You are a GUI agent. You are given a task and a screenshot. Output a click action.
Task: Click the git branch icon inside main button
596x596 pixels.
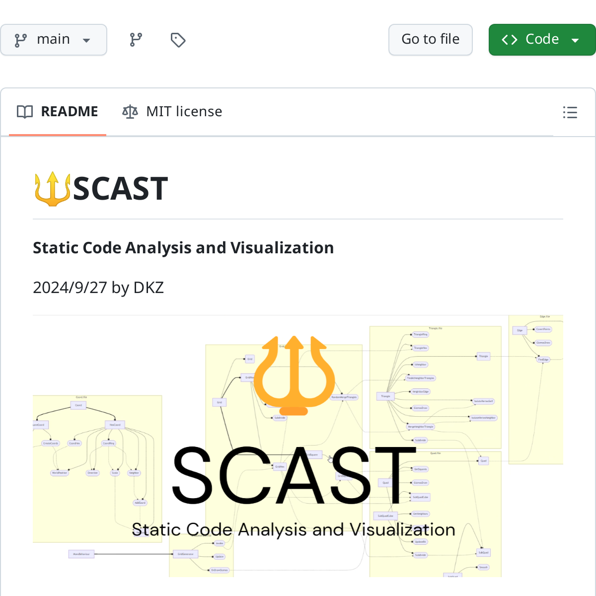(21, 40)
